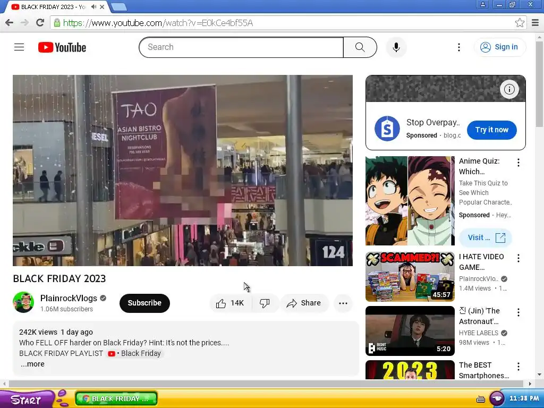The image size is (544, 408).
Task: Click the video player
Action: 183,171
